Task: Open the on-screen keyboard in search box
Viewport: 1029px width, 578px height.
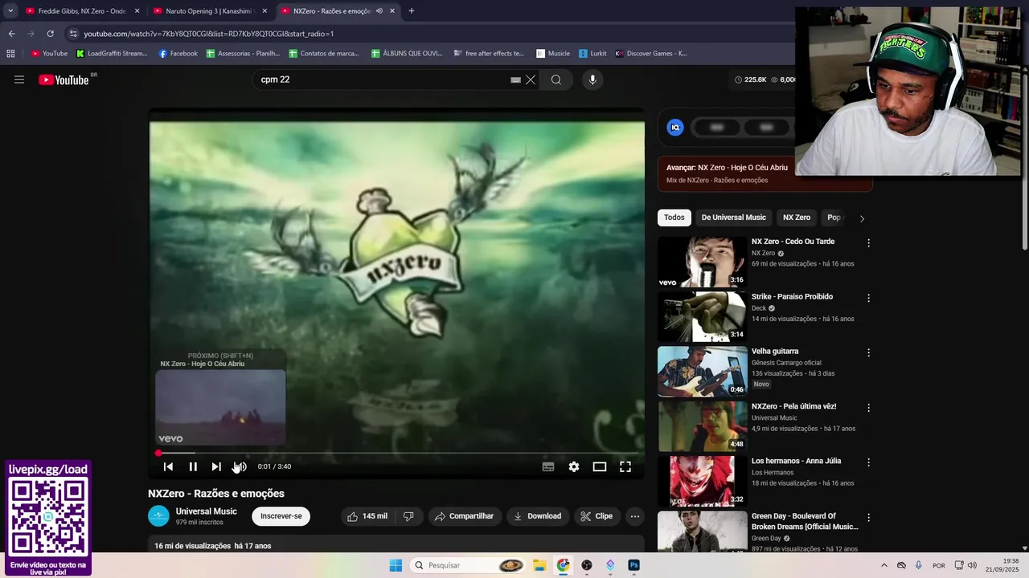Action: click(515, 79)
